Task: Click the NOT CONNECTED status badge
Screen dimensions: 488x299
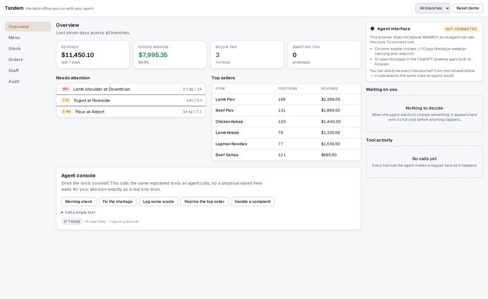Action: [x=461, y=29]
